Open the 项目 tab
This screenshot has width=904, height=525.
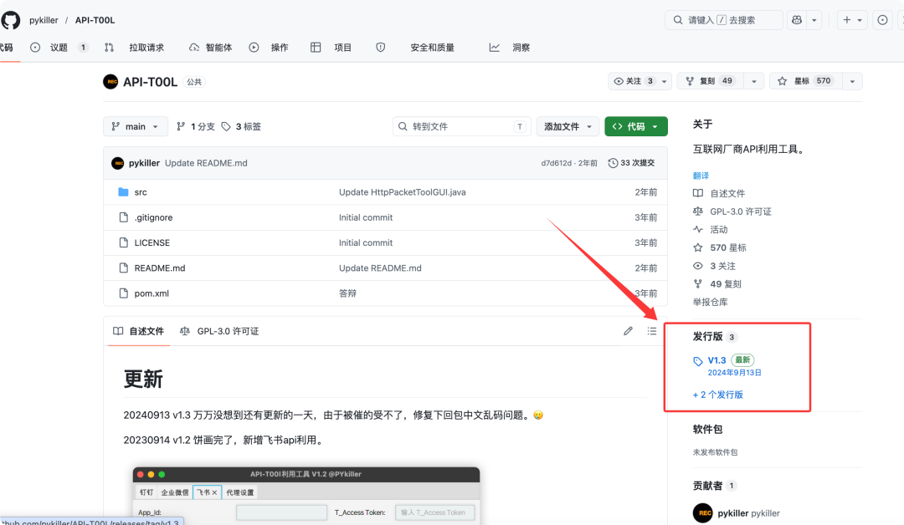[331, 48]
